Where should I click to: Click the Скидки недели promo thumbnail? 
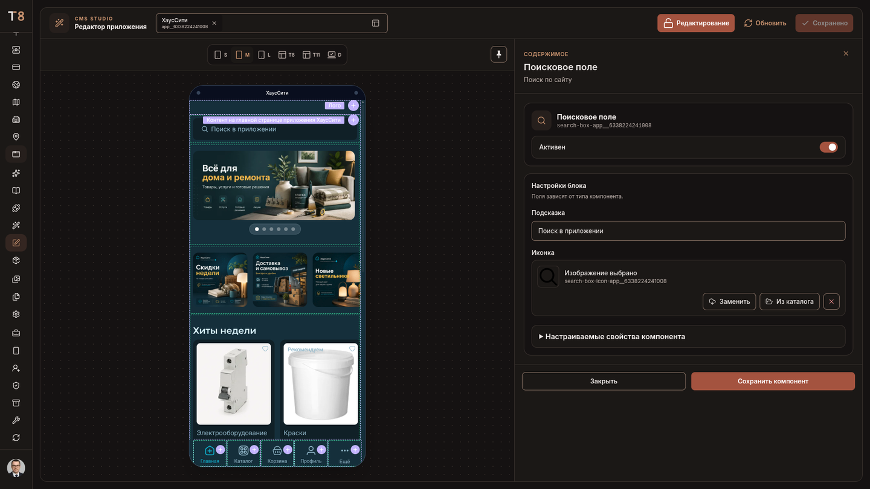pyautogui.click(x=220, y=280)
